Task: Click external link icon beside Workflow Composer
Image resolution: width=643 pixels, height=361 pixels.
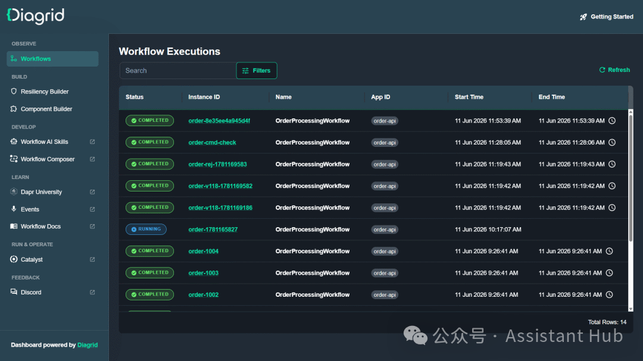Action: 92,159
